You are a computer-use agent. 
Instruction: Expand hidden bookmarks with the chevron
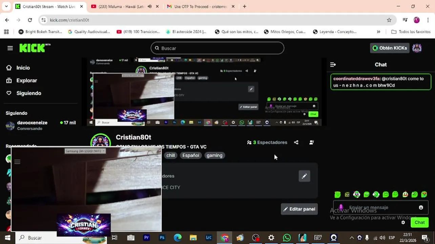click(x=378, y=32)
